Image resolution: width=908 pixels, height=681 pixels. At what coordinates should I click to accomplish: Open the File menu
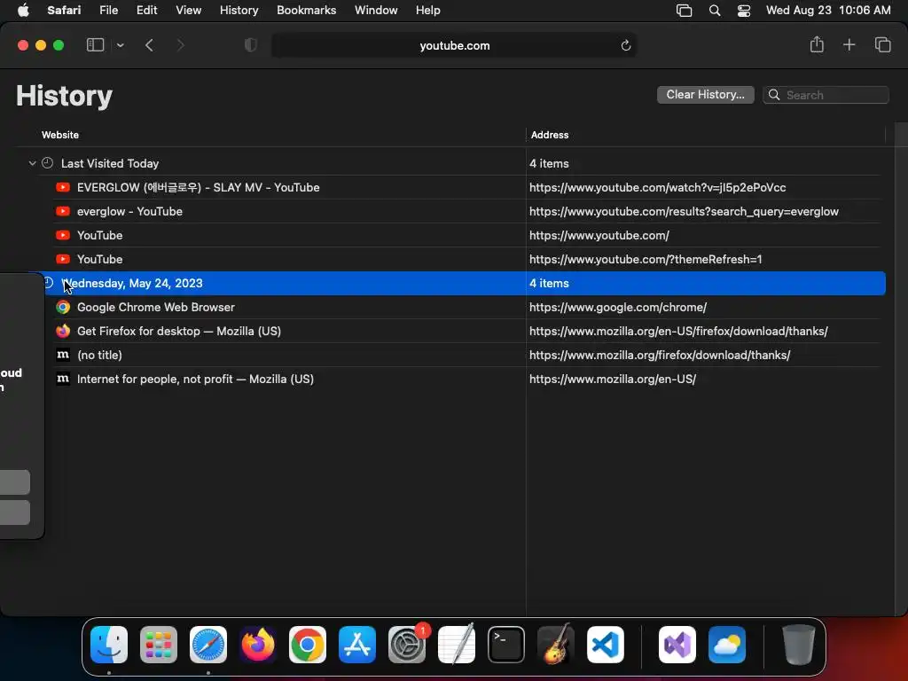(108, 11)
